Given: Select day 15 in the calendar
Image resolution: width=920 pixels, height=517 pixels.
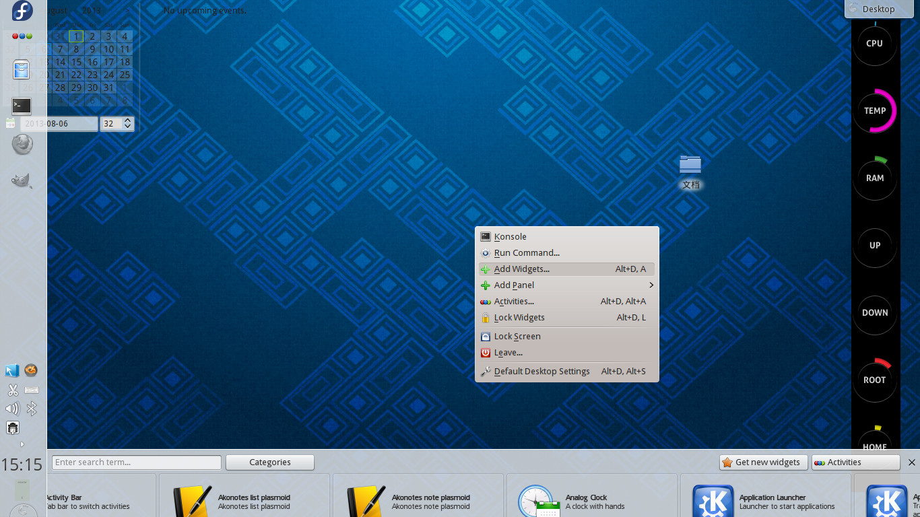Looking at the screenshot, I should click(76, 62).
